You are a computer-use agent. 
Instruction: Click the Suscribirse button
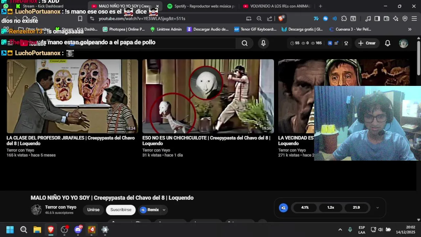121,210
